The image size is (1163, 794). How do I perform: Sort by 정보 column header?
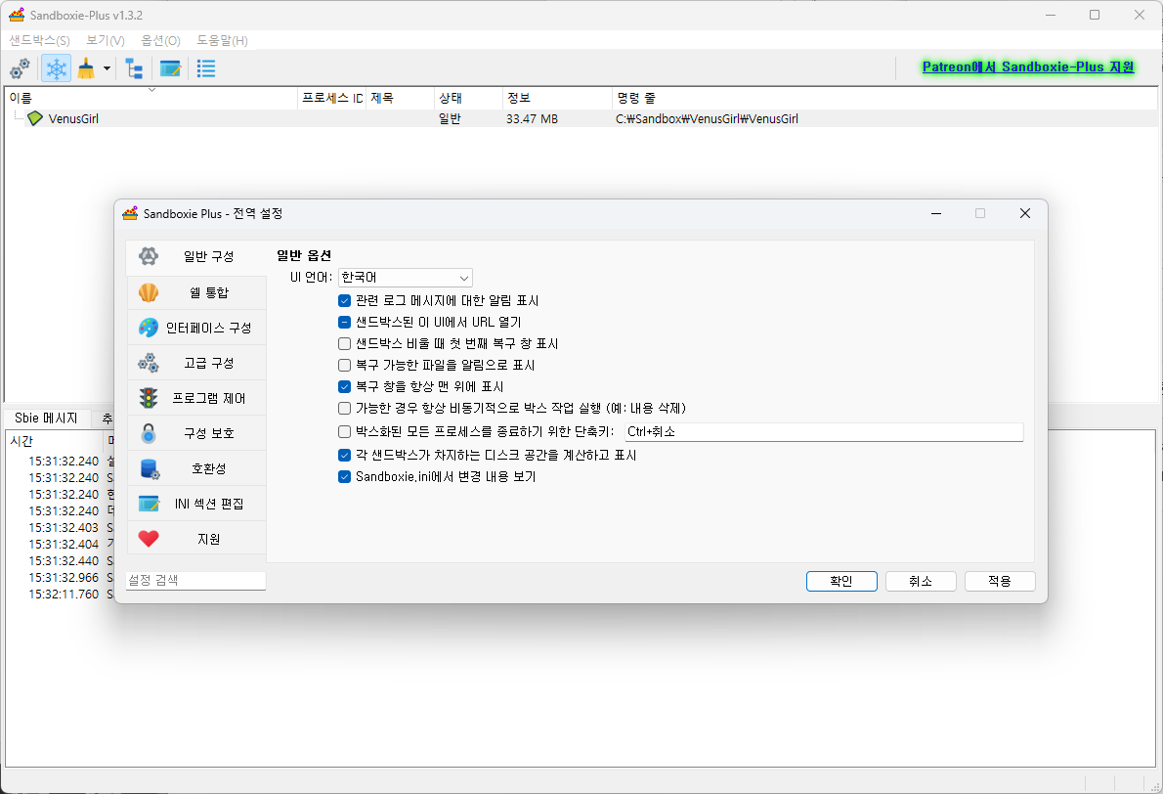[x=557, y=98]
